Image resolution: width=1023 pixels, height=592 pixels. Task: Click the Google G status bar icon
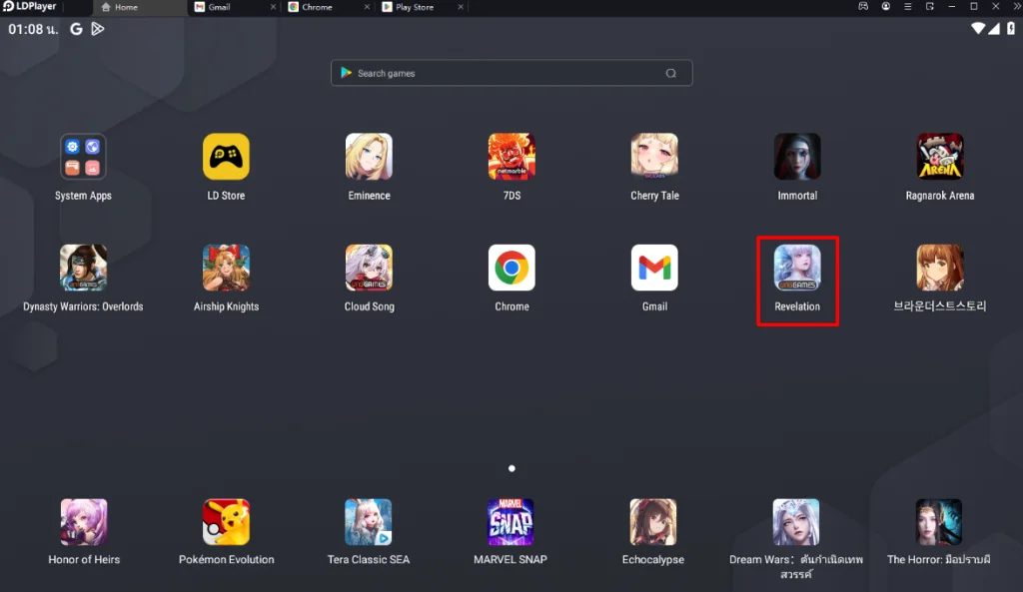point(76,29)
